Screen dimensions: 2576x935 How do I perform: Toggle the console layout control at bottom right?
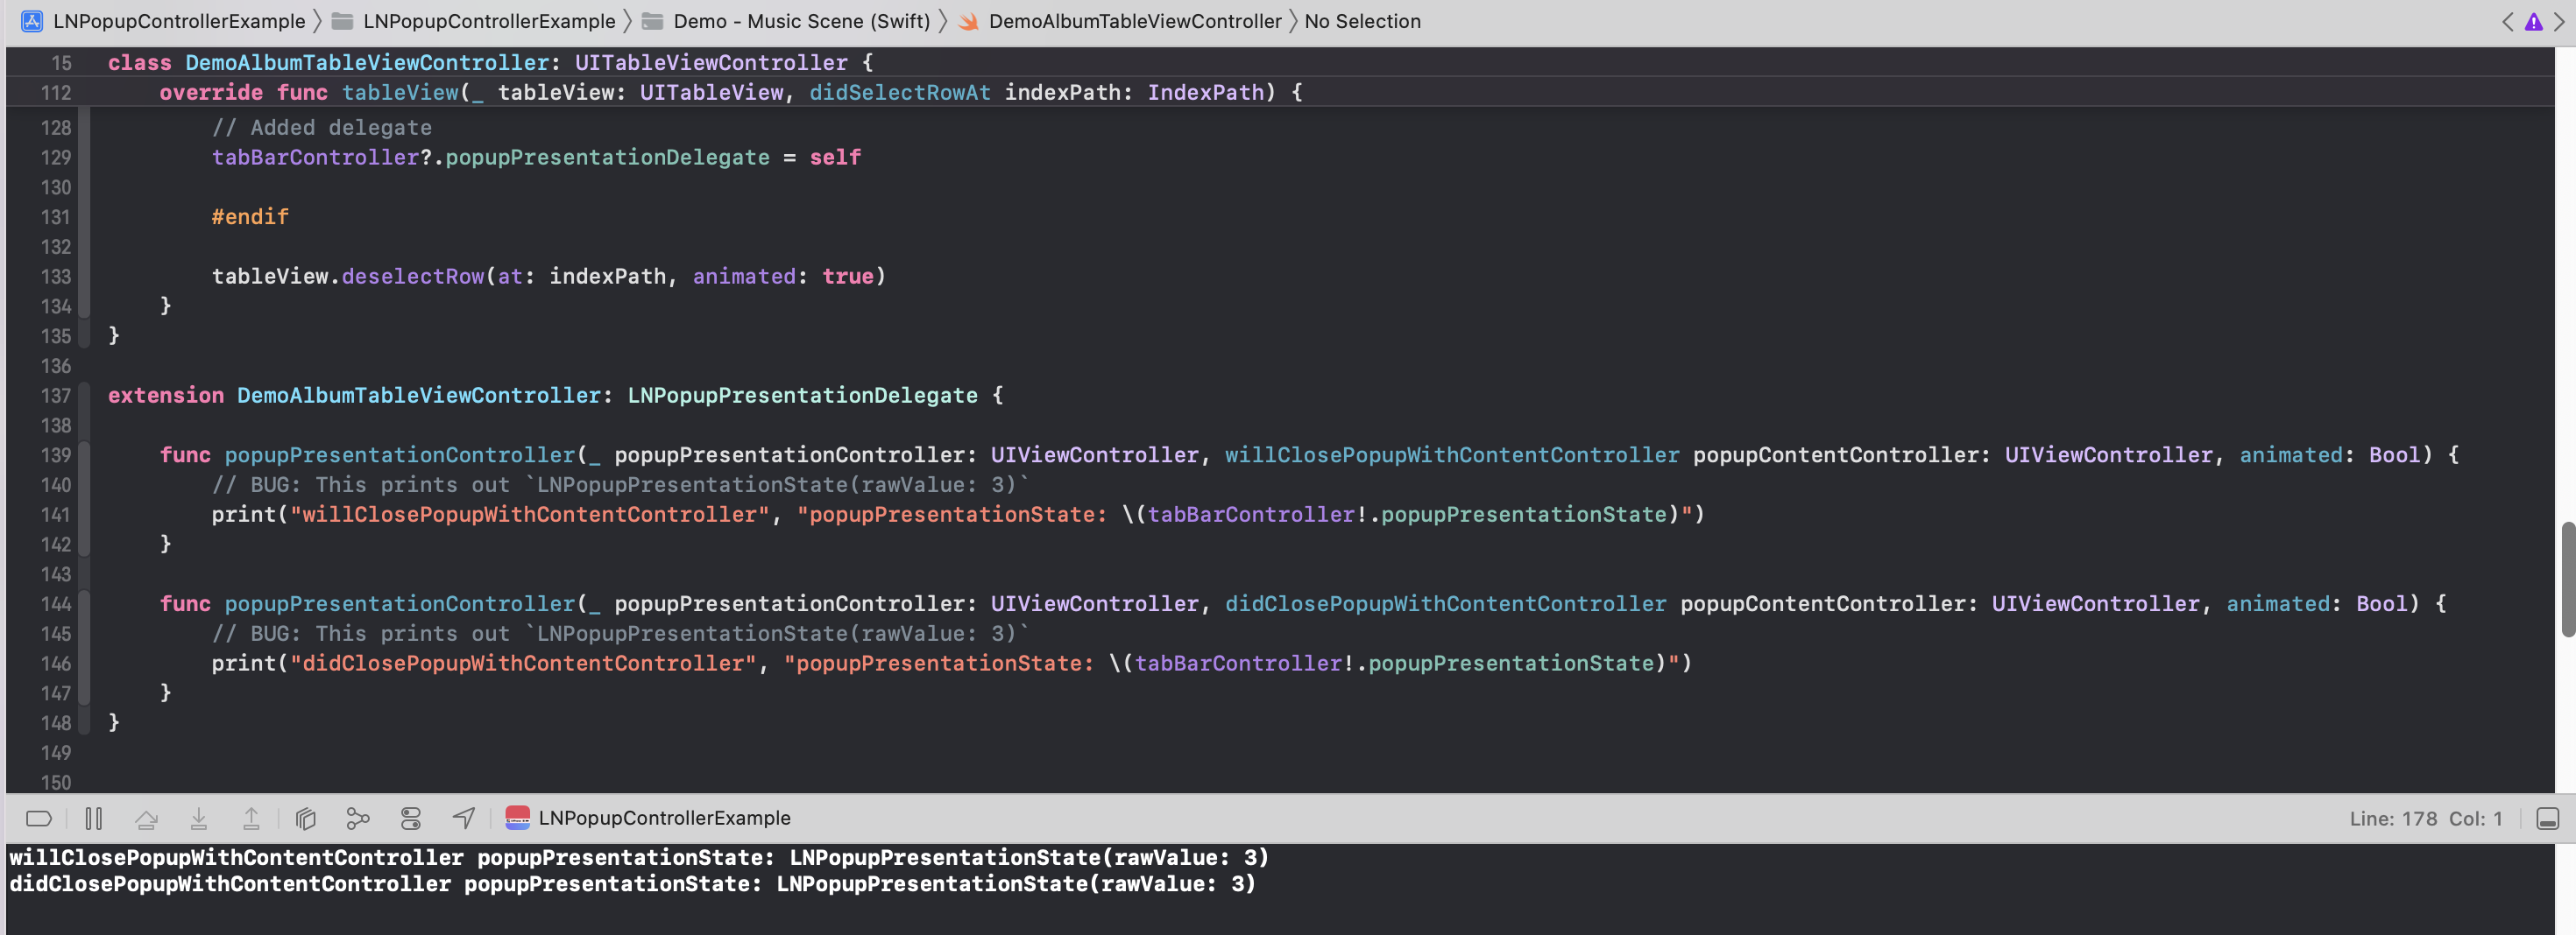(2548, 818)
